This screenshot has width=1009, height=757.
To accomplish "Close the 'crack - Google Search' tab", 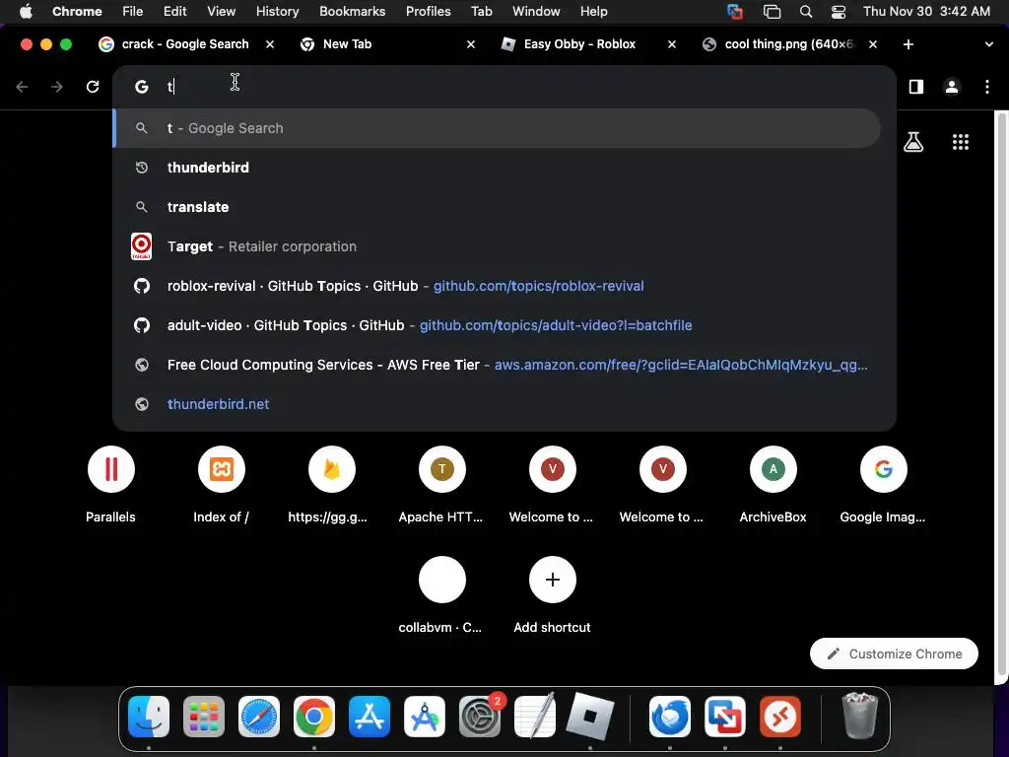I will point(270,44).
